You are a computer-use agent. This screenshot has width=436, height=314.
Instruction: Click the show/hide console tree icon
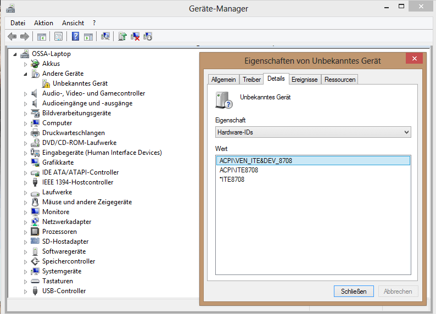(x=41, y=36)
